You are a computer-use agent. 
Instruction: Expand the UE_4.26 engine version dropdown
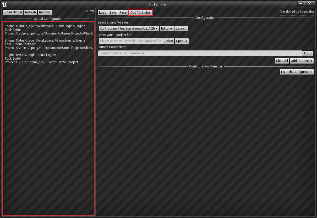(129, 28)
